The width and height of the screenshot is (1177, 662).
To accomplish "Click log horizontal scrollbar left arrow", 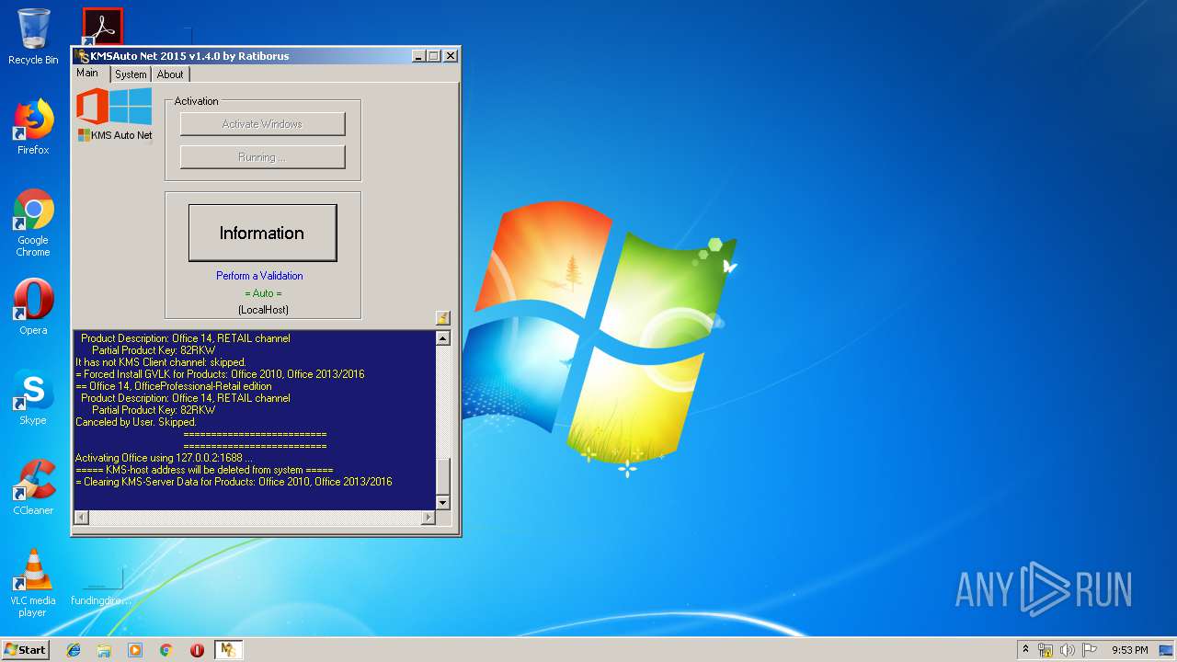I will 81,518.
